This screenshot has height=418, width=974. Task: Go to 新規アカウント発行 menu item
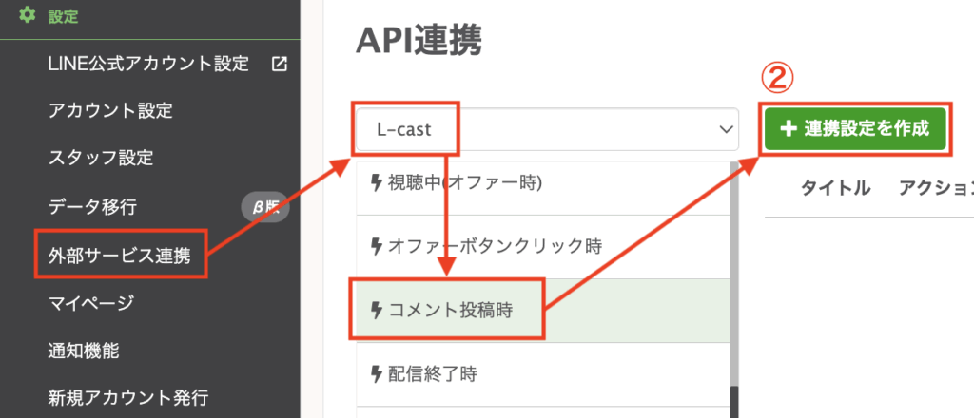[128, 397]
